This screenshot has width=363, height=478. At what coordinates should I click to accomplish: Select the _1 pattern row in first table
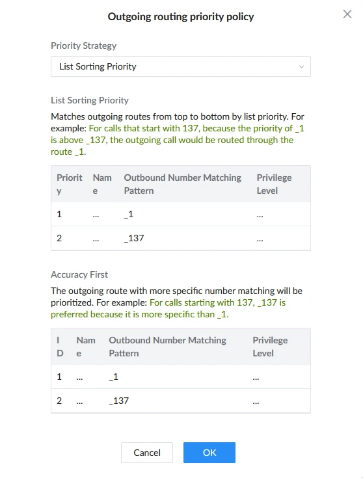181,215
